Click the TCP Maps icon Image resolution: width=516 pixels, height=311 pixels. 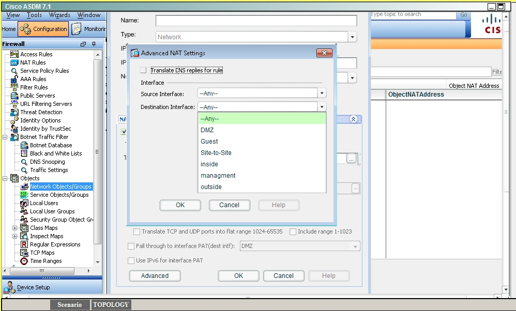24,253
